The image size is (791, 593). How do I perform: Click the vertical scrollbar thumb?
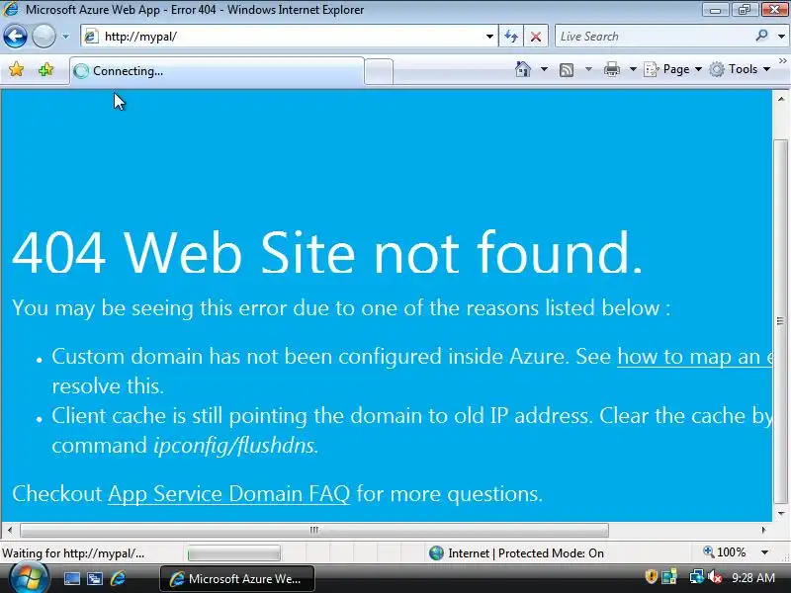coord(781,320)
